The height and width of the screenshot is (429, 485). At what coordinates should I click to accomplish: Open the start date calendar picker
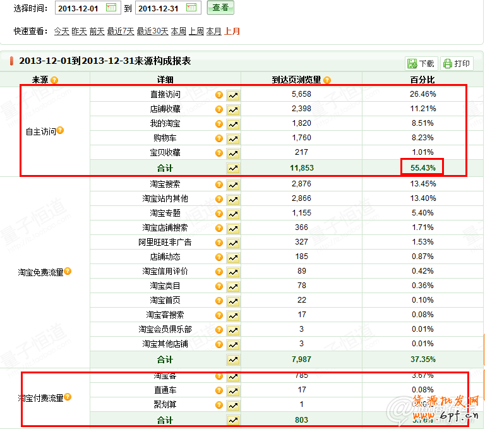pyautogui.click(x=111, y=8)
